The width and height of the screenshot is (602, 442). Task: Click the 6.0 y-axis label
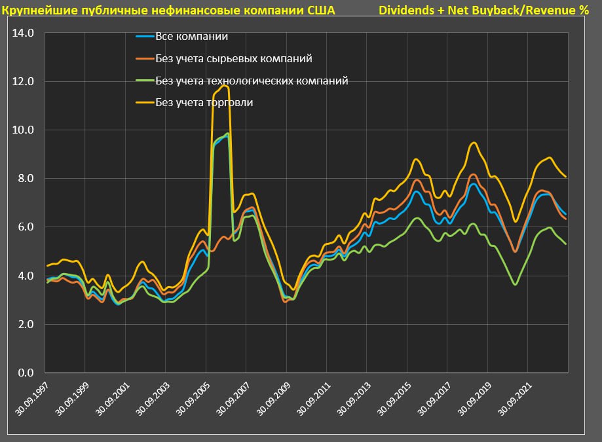click(26, 227)
